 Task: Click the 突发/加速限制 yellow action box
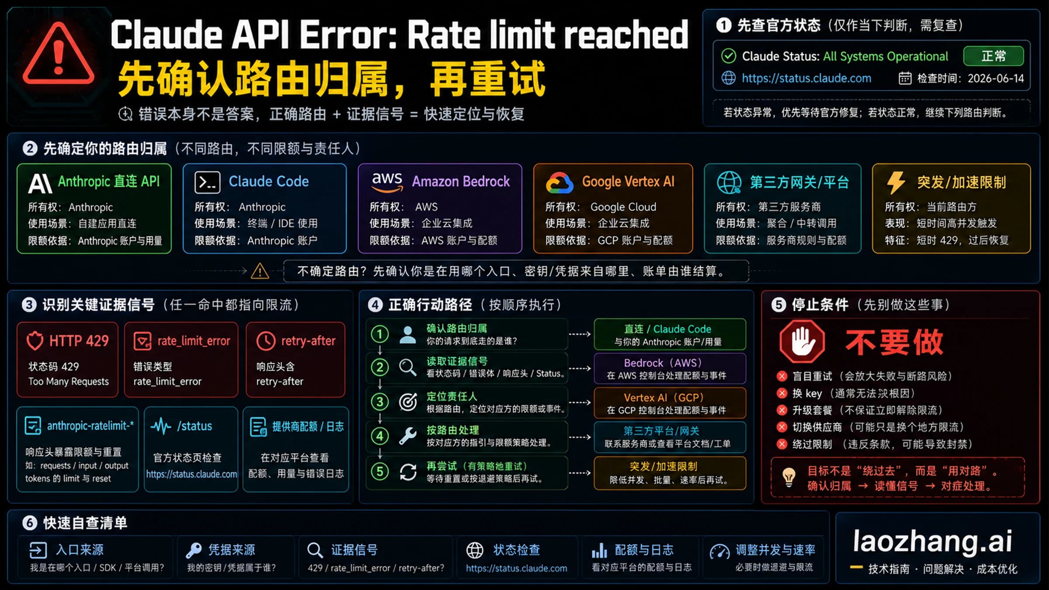(x=670, y=473)
